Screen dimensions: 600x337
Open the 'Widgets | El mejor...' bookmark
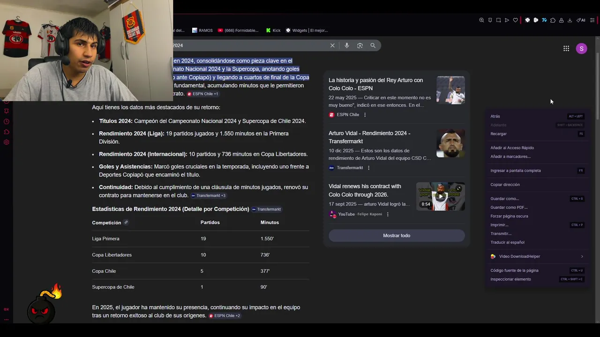point(307,30)
